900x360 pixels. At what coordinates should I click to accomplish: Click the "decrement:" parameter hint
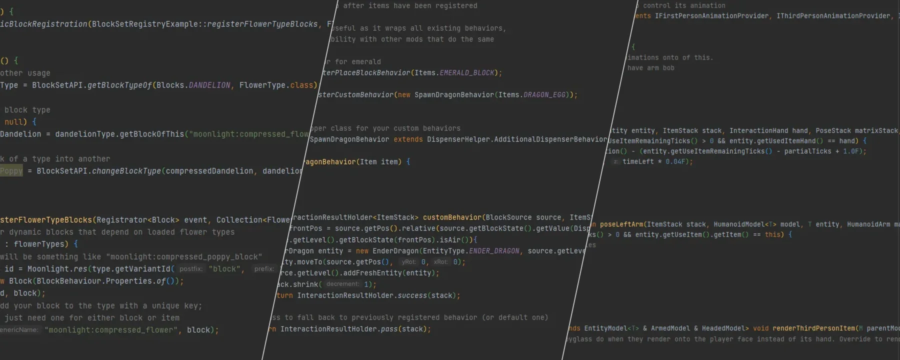(x=342, y=284)
